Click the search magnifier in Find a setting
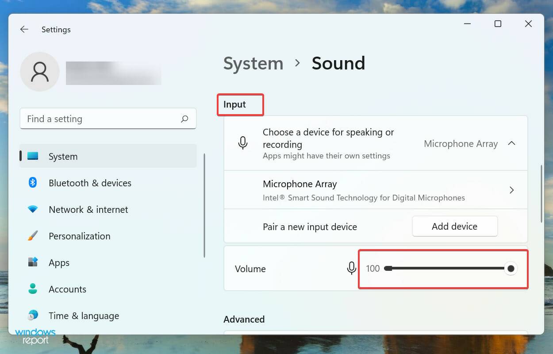 click(184, 119)
